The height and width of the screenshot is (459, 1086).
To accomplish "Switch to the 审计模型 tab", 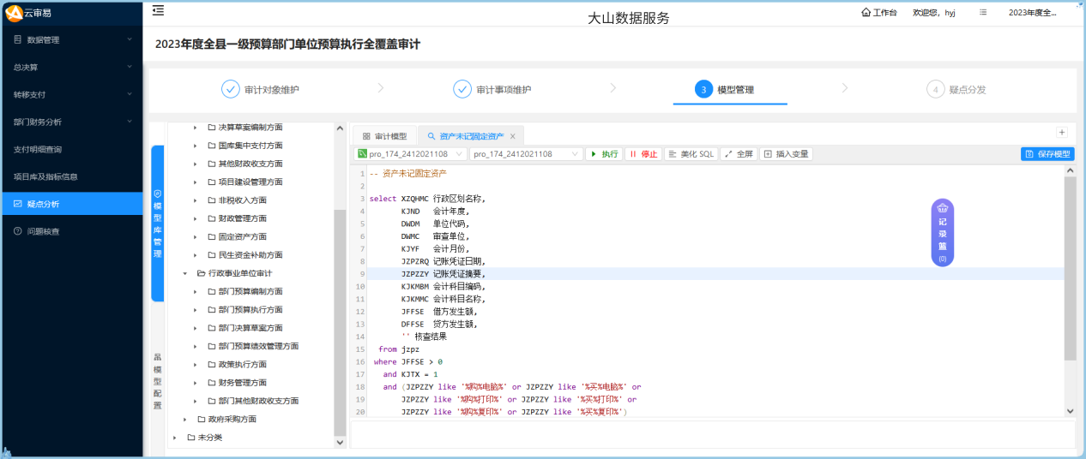I will (384, 135).
